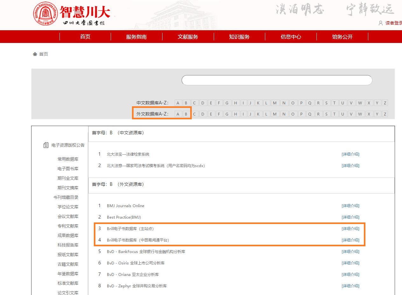
Task: Open BvD - Osiris 全球上市公司分析库
Action: pos(136,263)
